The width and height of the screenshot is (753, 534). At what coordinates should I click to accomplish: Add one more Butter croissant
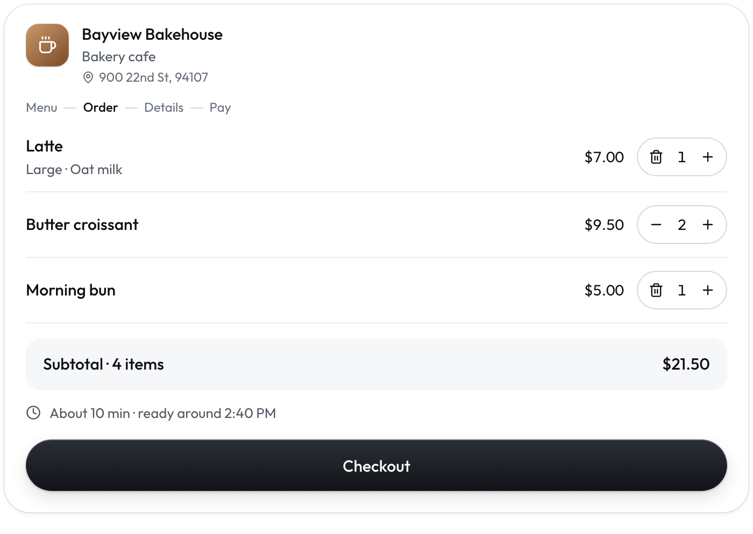tap(708, 225)
